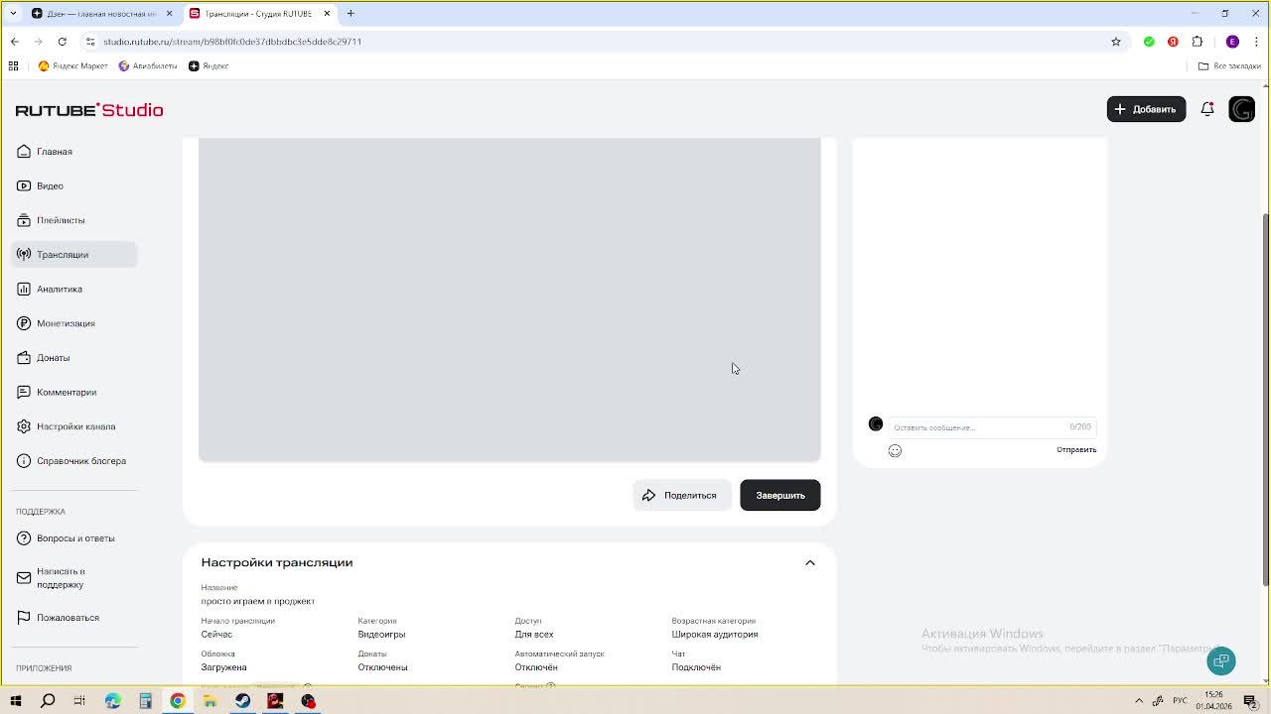Open the Яндекс bookmark
Screen dimensions: 1271x714
[209, 65]
